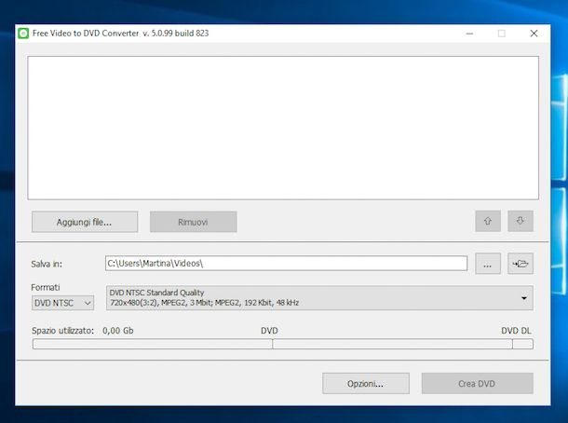This screenshot has height=423, width=568.
Task: Click the Salva in label
Action: [x=47, y=264]
